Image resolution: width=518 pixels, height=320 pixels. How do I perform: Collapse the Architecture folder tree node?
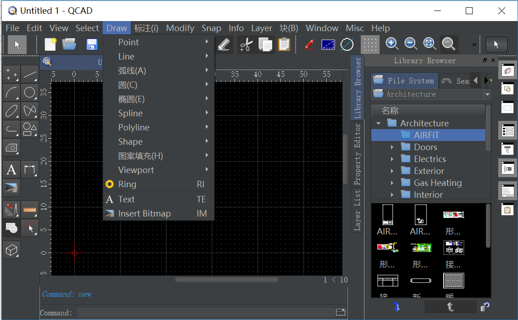point(378,123)
